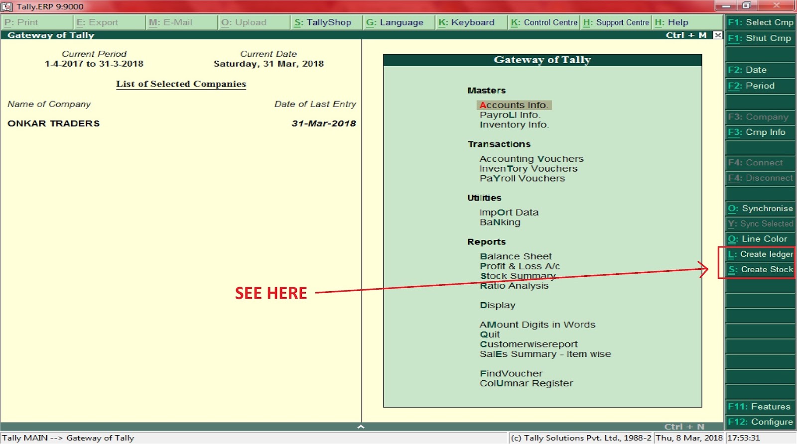Select Quit in Gateway menu
This screenshot has width=797, height=444.
(x=490, y=334)
